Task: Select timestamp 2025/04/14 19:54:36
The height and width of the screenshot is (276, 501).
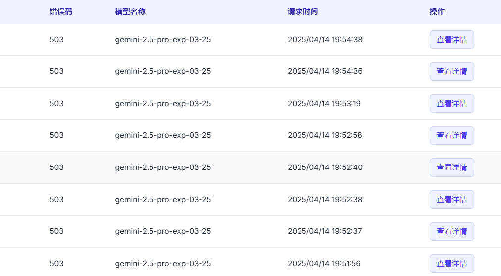Action: pos(325,71)
